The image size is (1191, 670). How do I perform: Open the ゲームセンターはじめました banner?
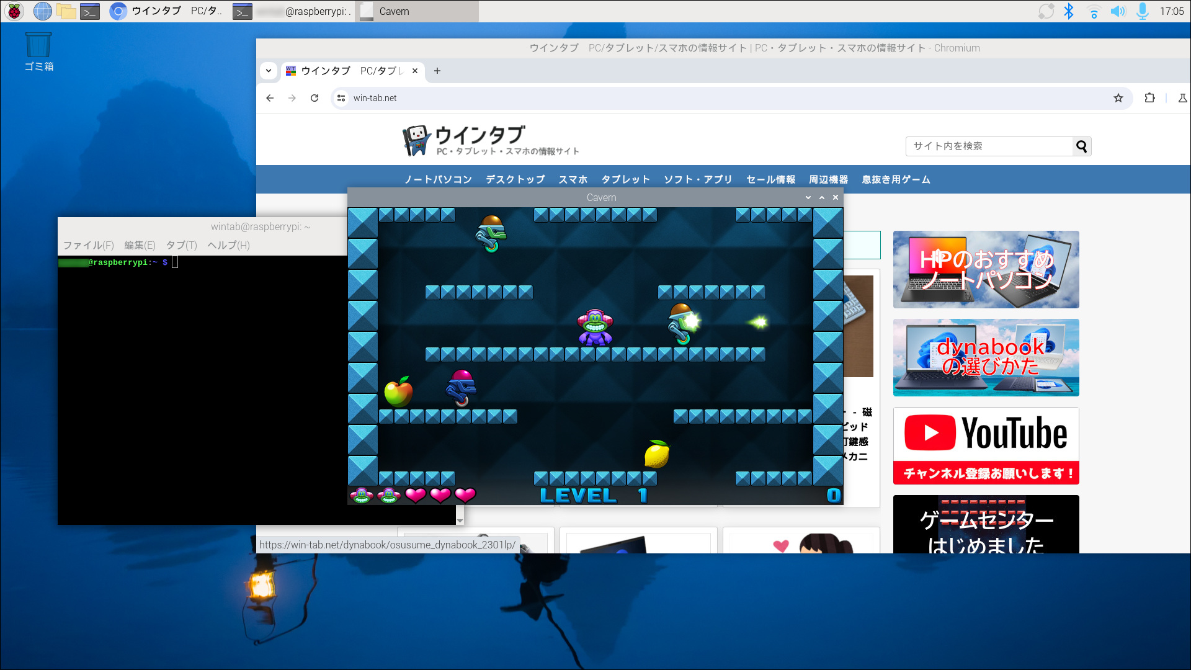pos(986,524)
